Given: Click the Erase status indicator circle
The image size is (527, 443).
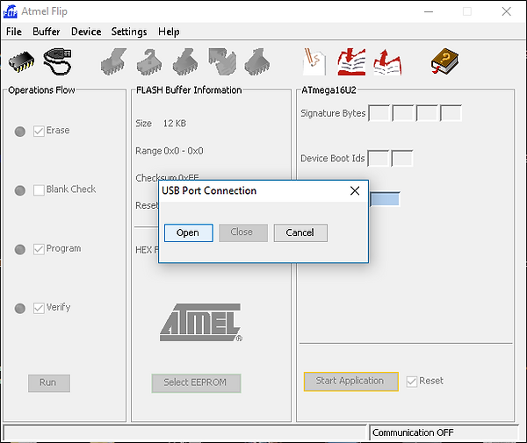Looking at the screenshot, I should [x=20, y=132].
